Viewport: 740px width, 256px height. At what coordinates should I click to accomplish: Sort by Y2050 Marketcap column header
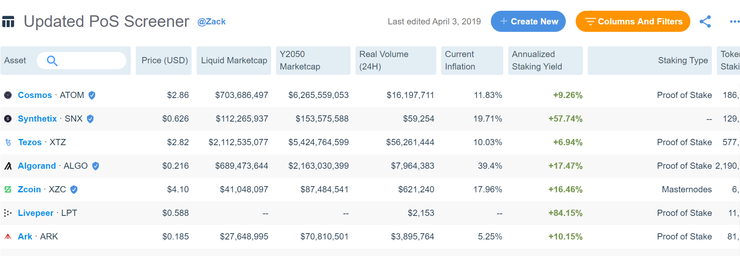pos(313,60)
